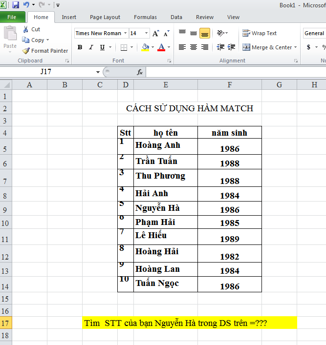Apply the yellow Fill Color

click(145, 47)
